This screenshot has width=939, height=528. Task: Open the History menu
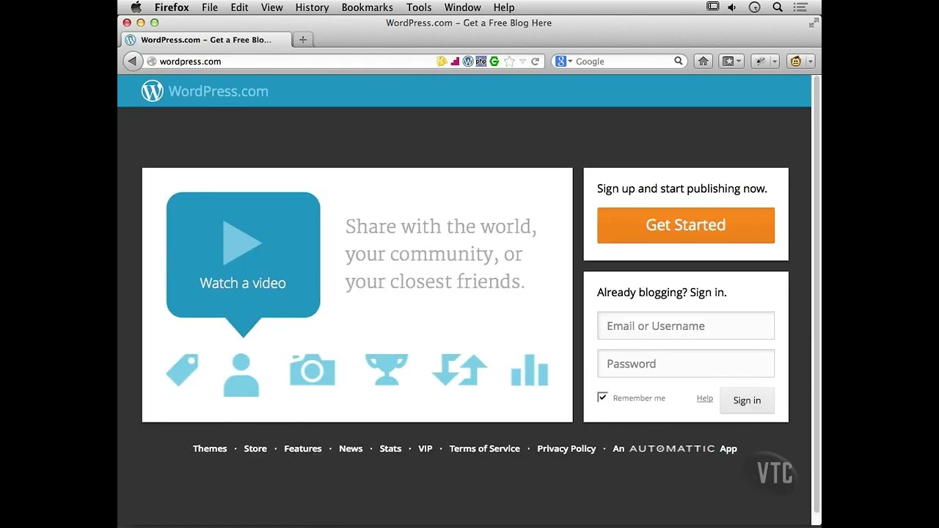tap(312, 7)
